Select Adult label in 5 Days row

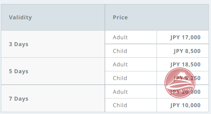point(120,64)
